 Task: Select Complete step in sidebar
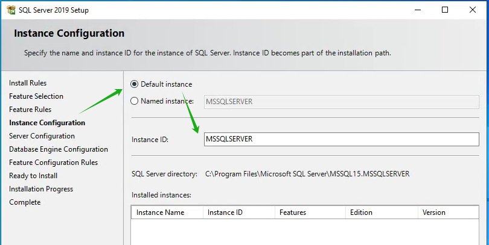[x=25, y=202]
